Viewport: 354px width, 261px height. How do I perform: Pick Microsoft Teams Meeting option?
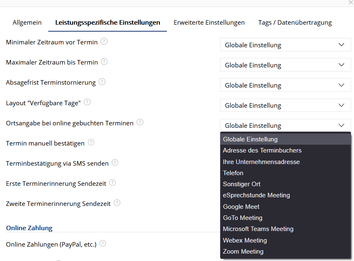click(285, 229)
